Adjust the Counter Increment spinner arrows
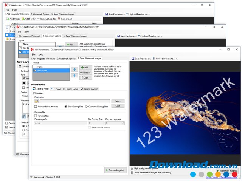 point(123,123)
